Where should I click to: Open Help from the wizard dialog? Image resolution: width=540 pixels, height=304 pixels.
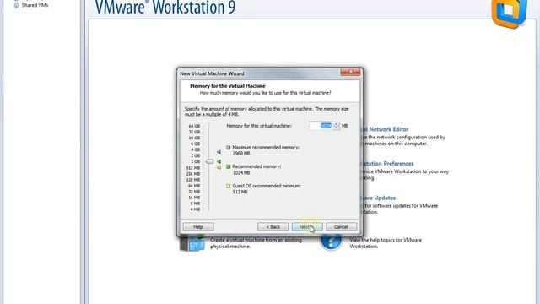(198, 227)
